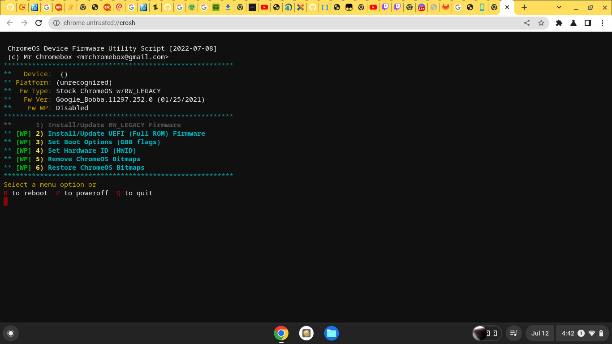
Task: Open Chrome's three-dot menu
Action: tap(603, 22)
